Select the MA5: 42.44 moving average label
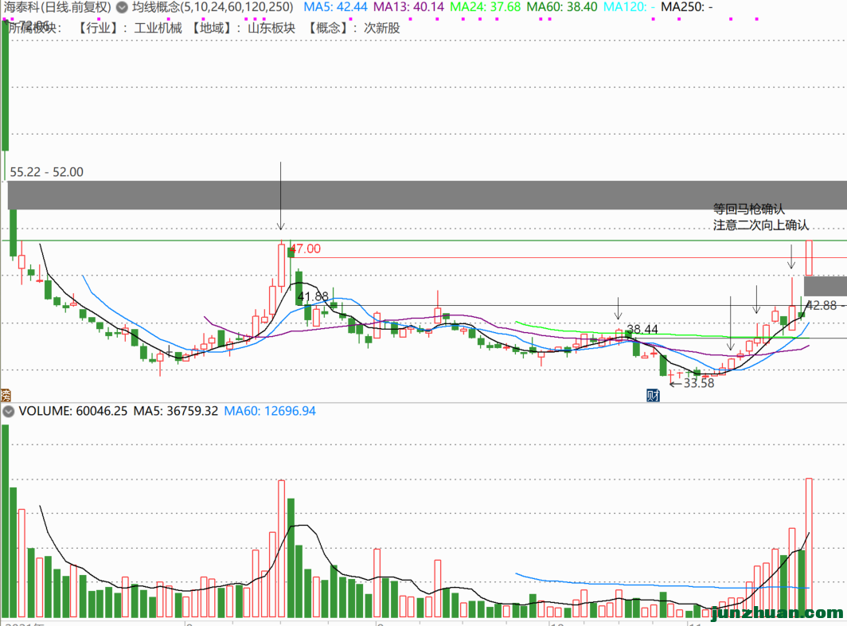The width and height of the screenshot is (847, 626). click(x=335, y=7)
